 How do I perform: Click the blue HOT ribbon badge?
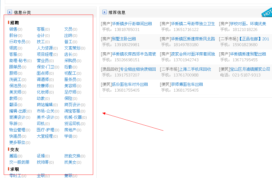(267, 13)
